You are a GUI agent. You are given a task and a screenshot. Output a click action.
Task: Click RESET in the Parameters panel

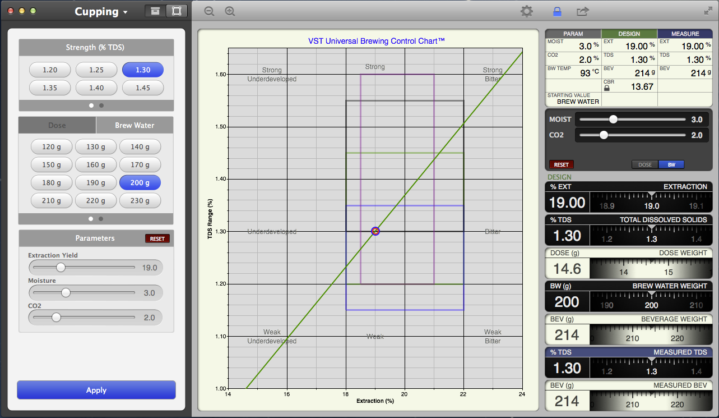tap(157, 238)
